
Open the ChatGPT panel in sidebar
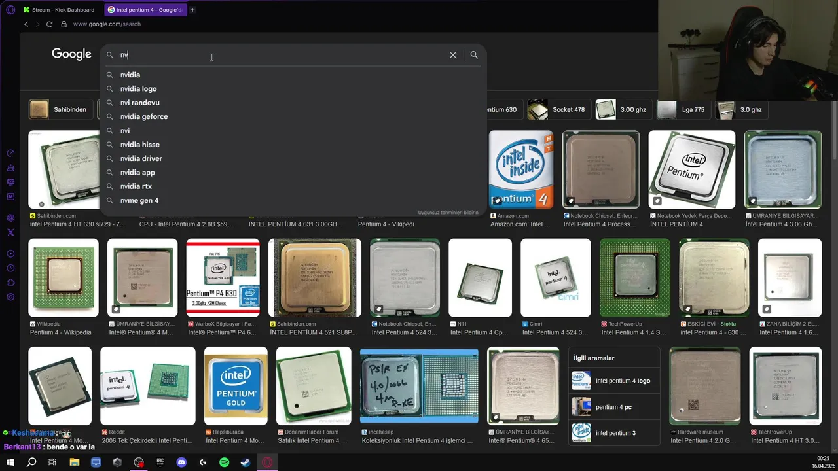pyautogui.click(x=10, y=218)
